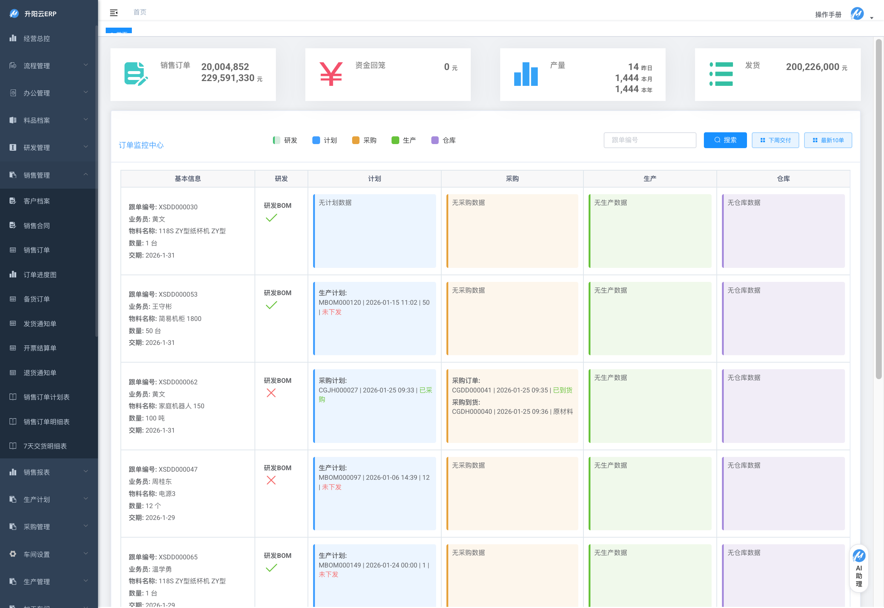Open 订单进度图 menu item
This screenshot has width=884, height=608.
[x=39, y=275]
